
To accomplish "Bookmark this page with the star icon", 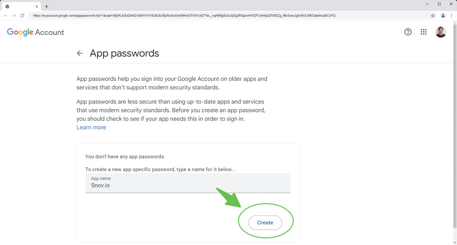I will pyautogui.click(x=433, y=15).
